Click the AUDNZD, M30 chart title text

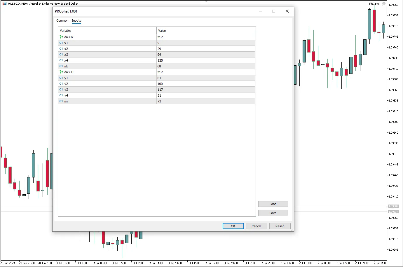43,4
